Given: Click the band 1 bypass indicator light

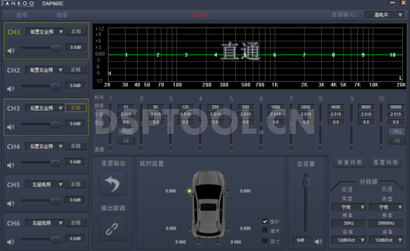Looking at the screenshot, I should click(x=111, y=149).
